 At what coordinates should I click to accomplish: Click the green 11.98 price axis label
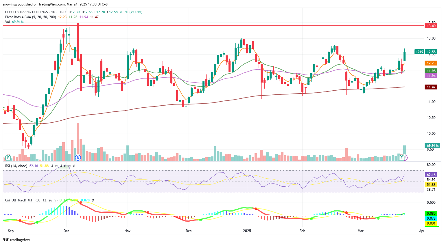(431, 71)
